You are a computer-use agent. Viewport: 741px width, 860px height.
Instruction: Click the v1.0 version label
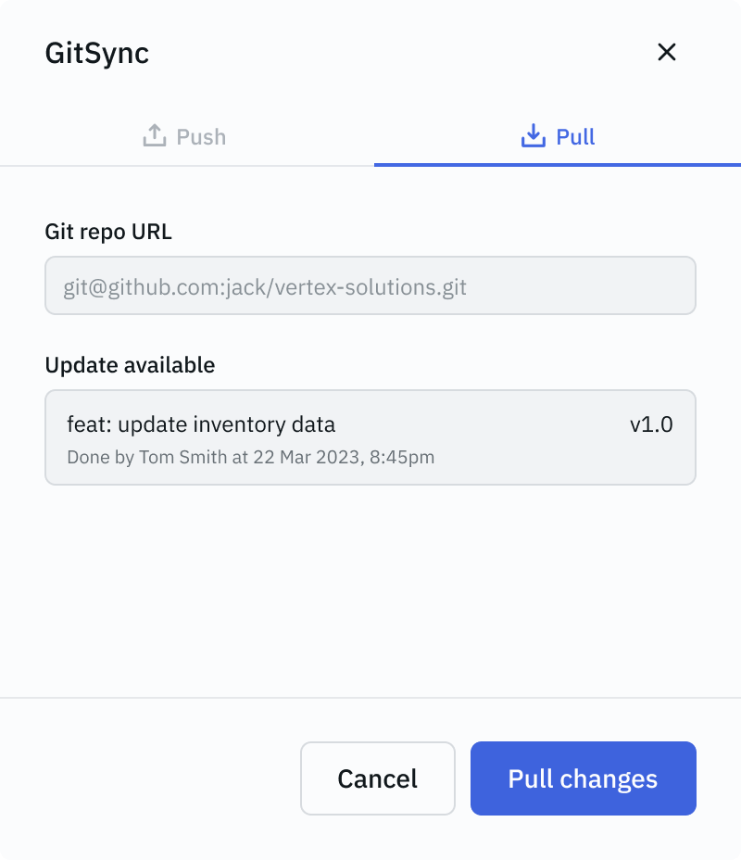tap(659, 424)
